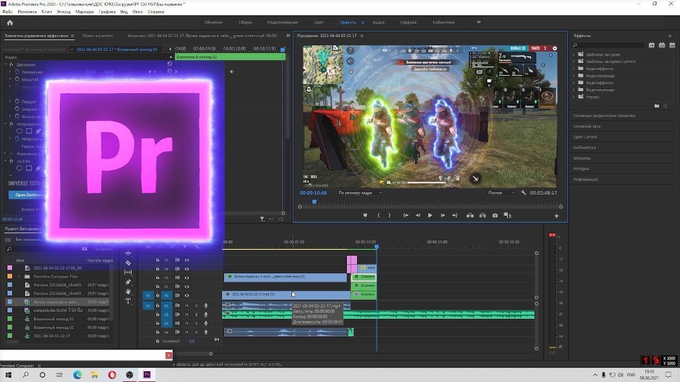Mute audio track A1

(186, 306)
